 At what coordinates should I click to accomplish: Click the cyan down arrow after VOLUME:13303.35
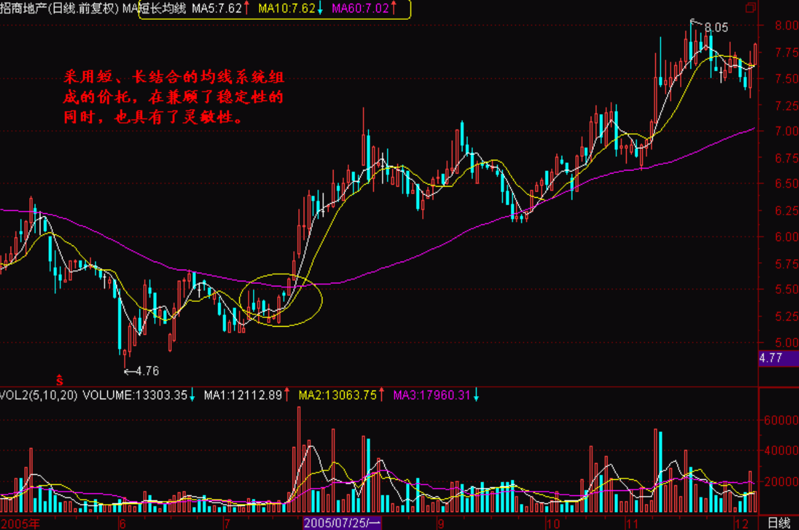coord(193,395)
